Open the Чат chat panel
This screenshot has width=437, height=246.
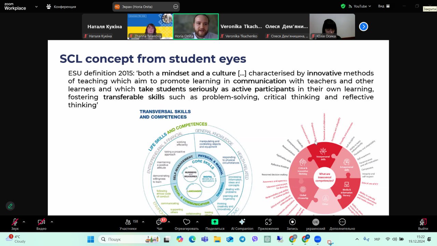(159, 224)
